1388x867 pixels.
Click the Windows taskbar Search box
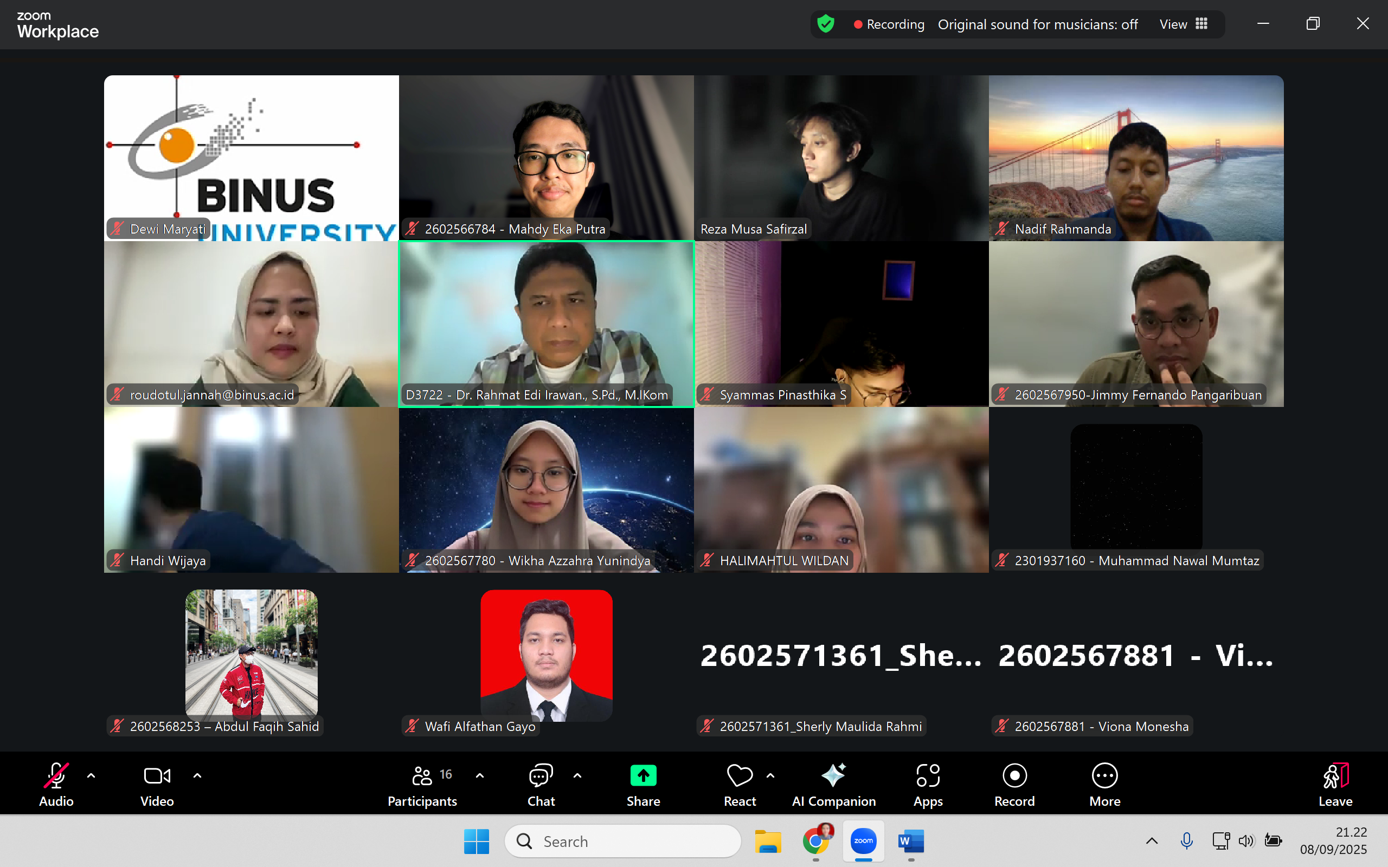622,841
